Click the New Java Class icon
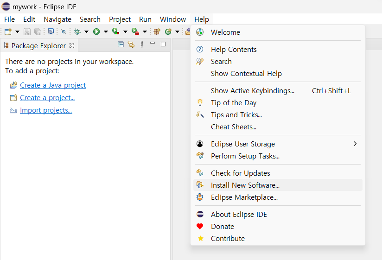 click(168, 32)
